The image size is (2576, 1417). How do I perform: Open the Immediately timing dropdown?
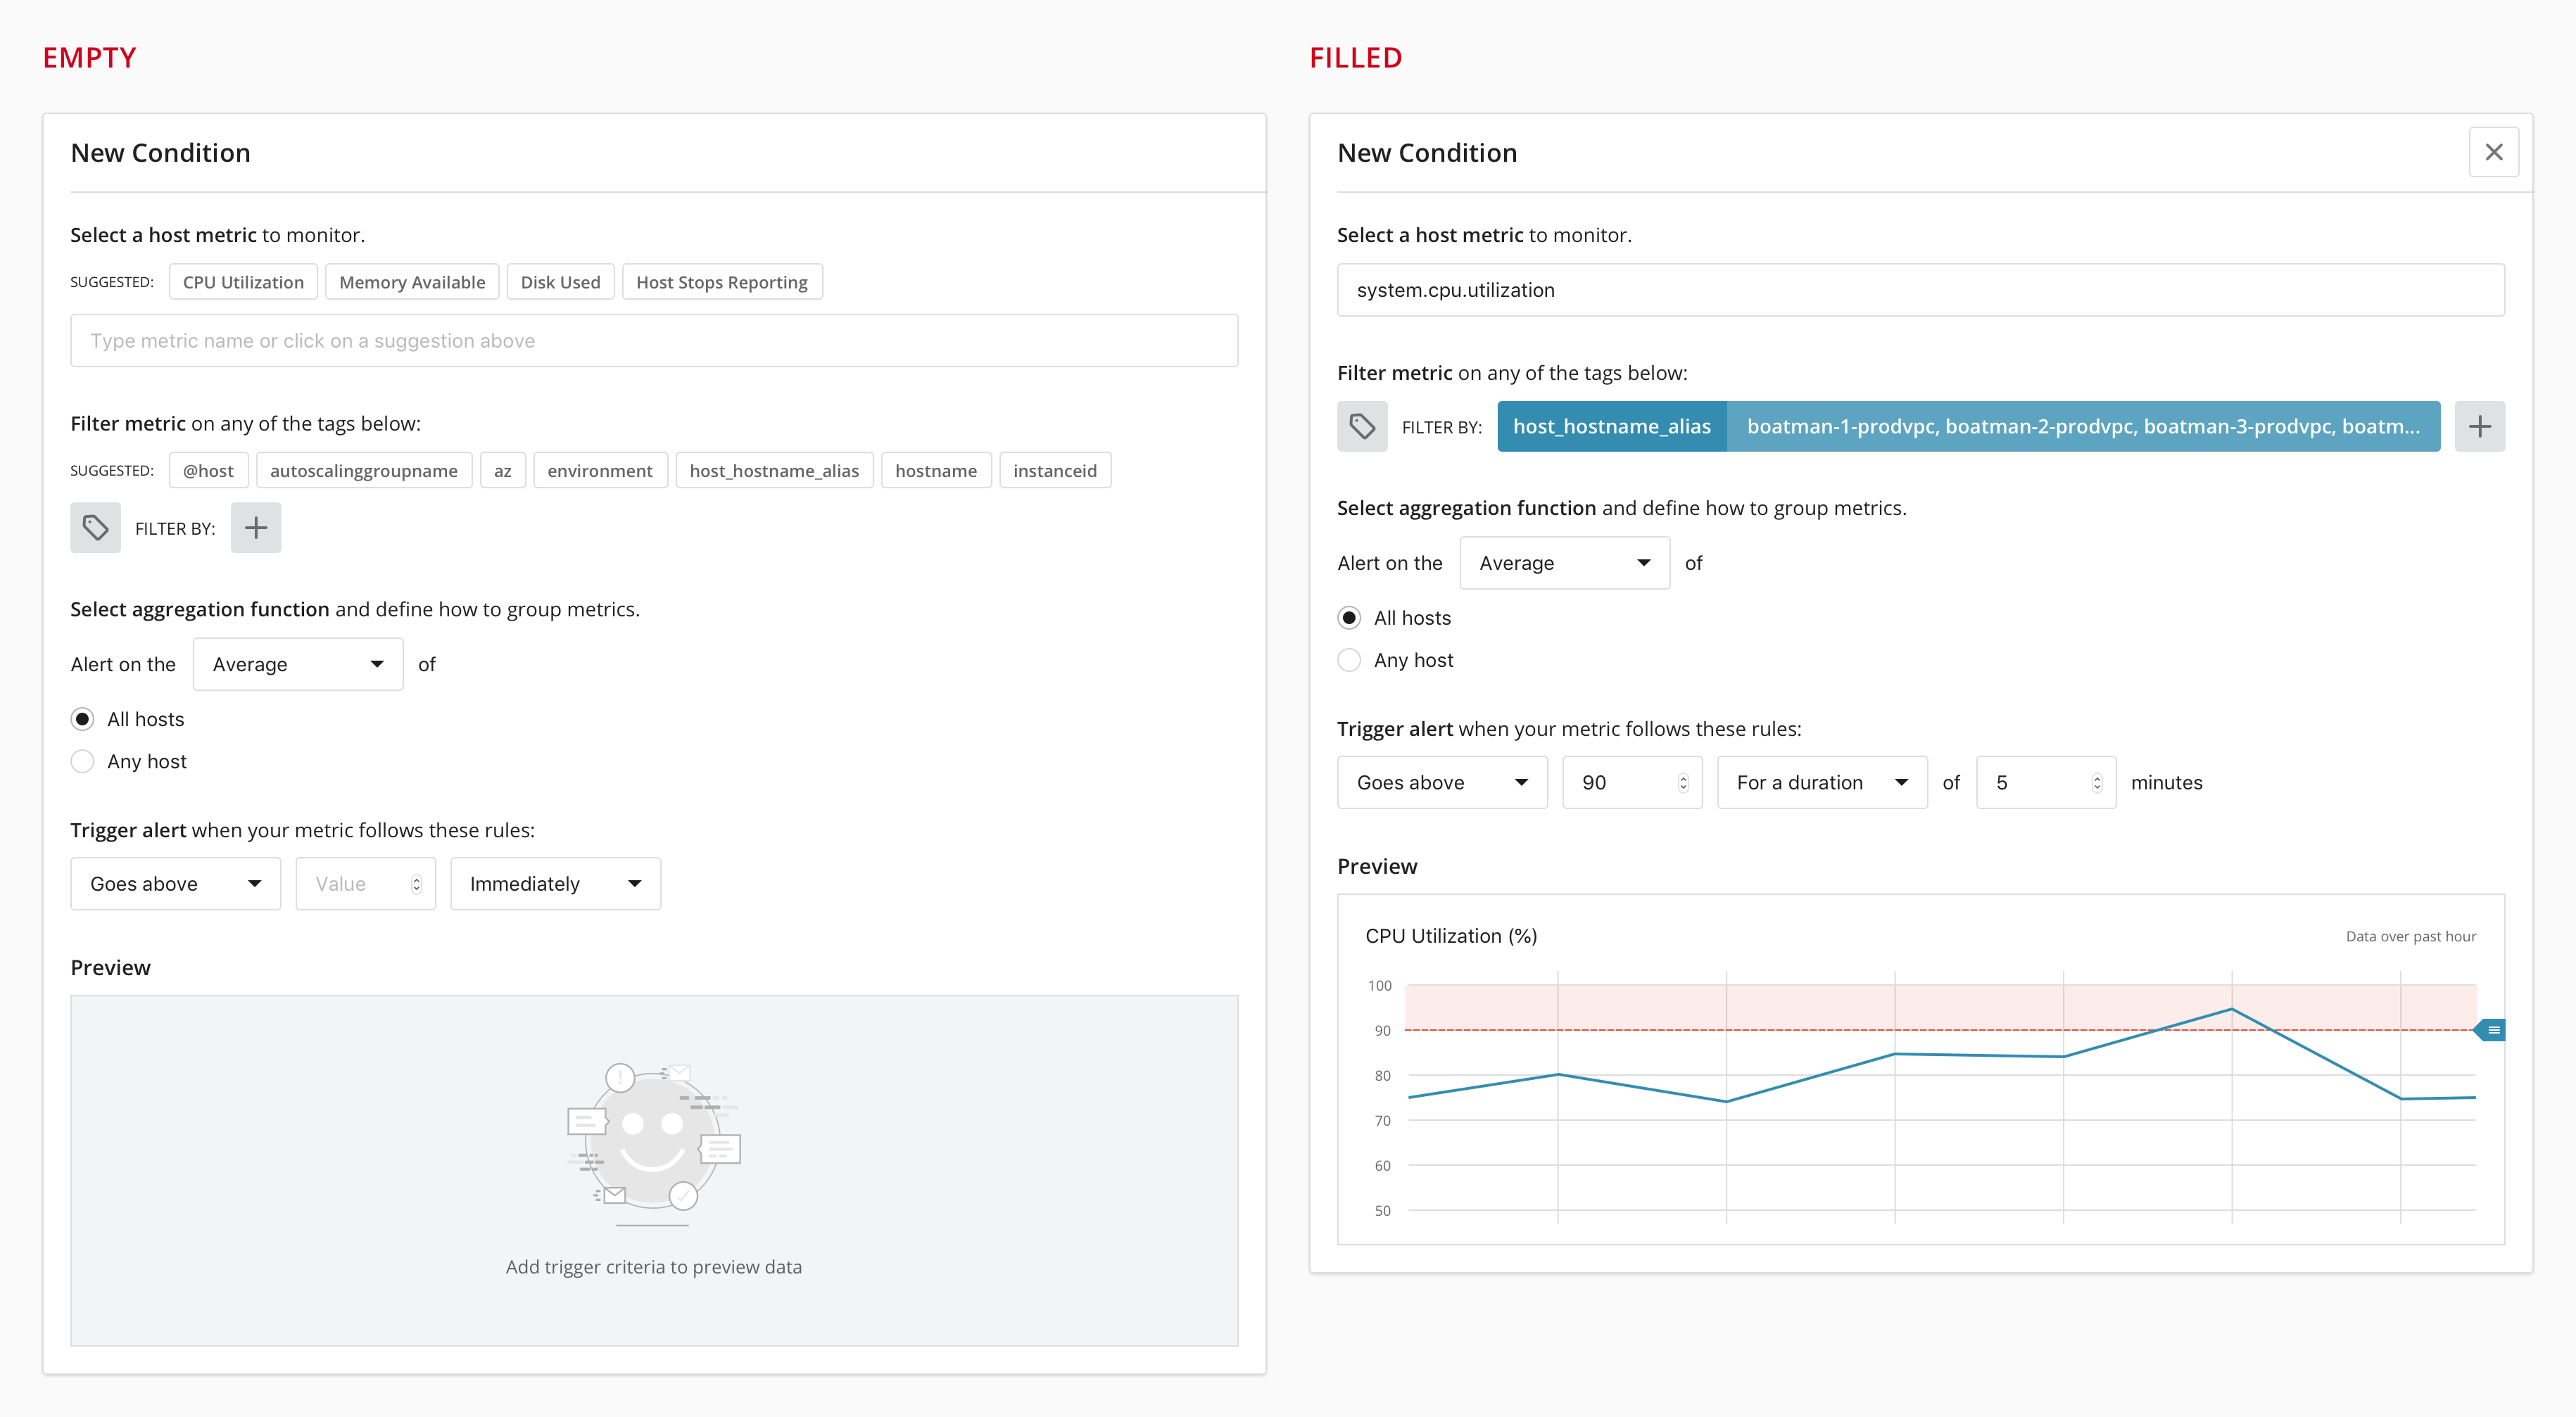(555, 884)
